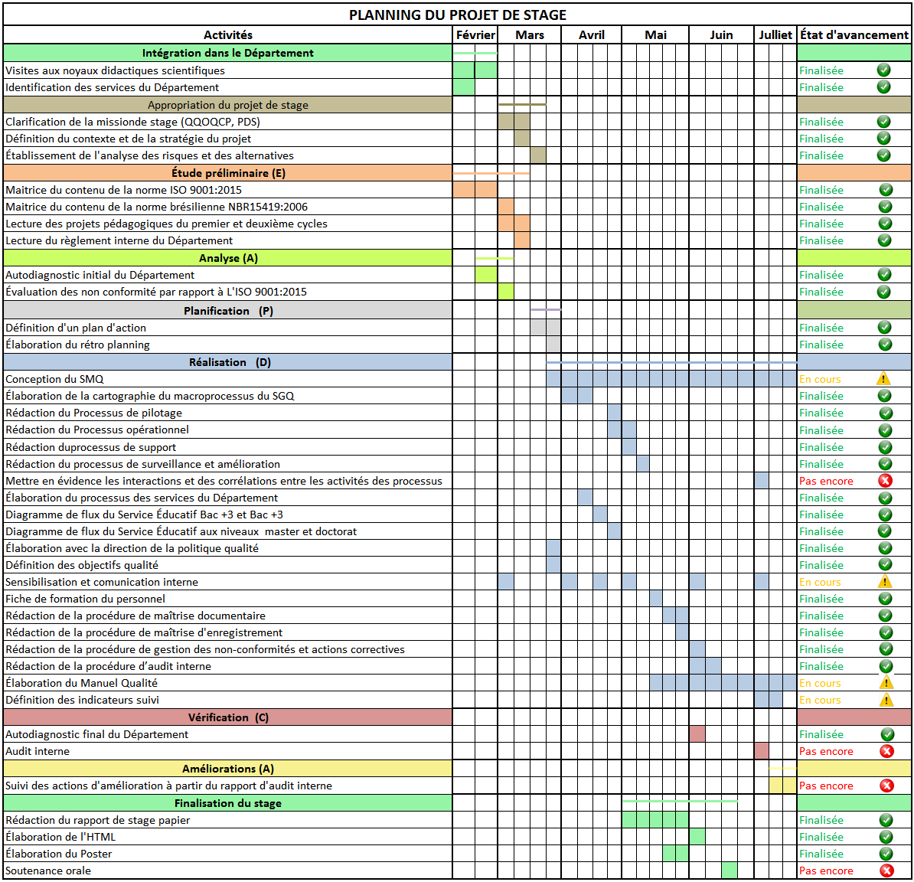Click red Gantt cell in Autodiagnostic final row
Screen dimensions: 914x882
697,734
